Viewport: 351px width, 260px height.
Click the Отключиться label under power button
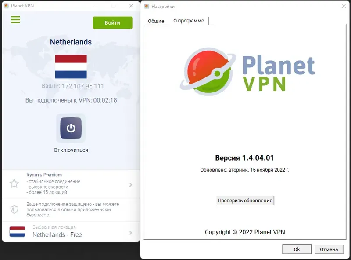[x=71, y=150]
